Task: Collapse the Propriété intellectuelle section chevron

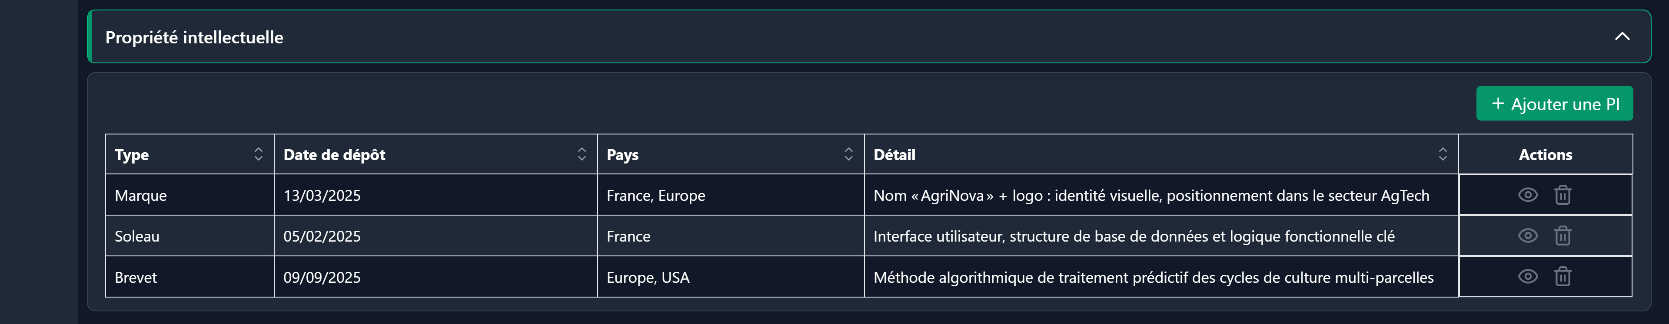Action: pos(1622,37)
